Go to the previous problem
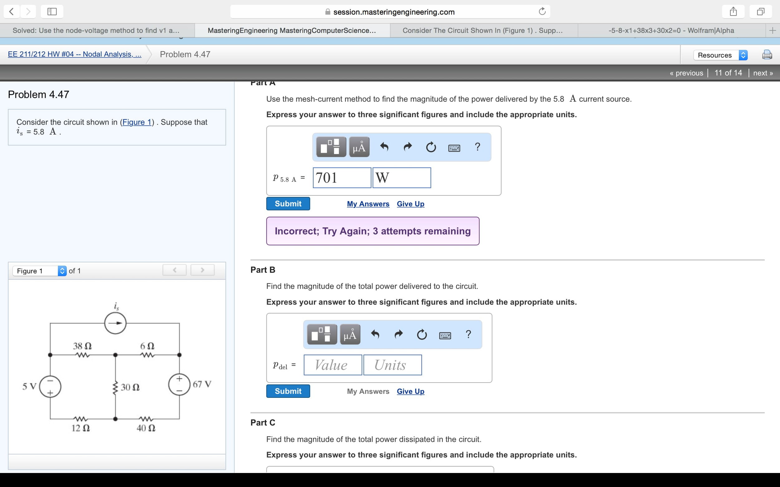The height and width of the screenshot is (487, 780). 686,73
